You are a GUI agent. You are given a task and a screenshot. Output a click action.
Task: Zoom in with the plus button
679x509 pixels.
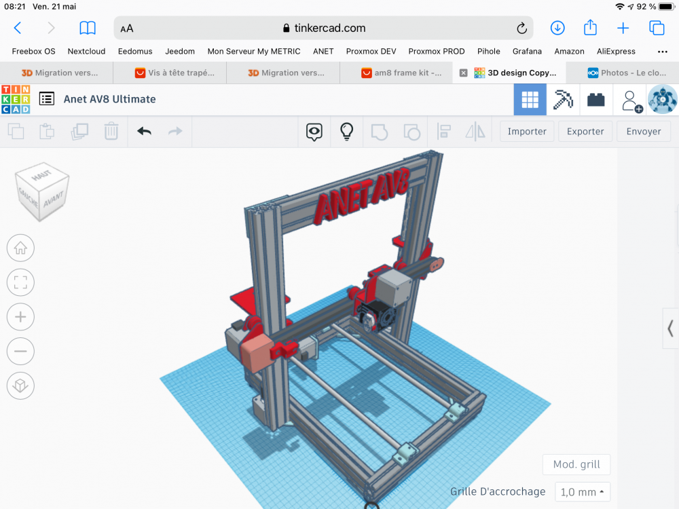[20, 317]
